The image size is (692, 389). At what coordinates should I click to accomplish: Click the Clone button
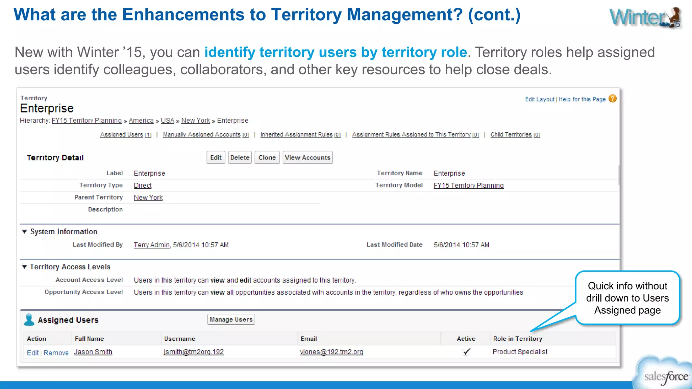[267, 158]
